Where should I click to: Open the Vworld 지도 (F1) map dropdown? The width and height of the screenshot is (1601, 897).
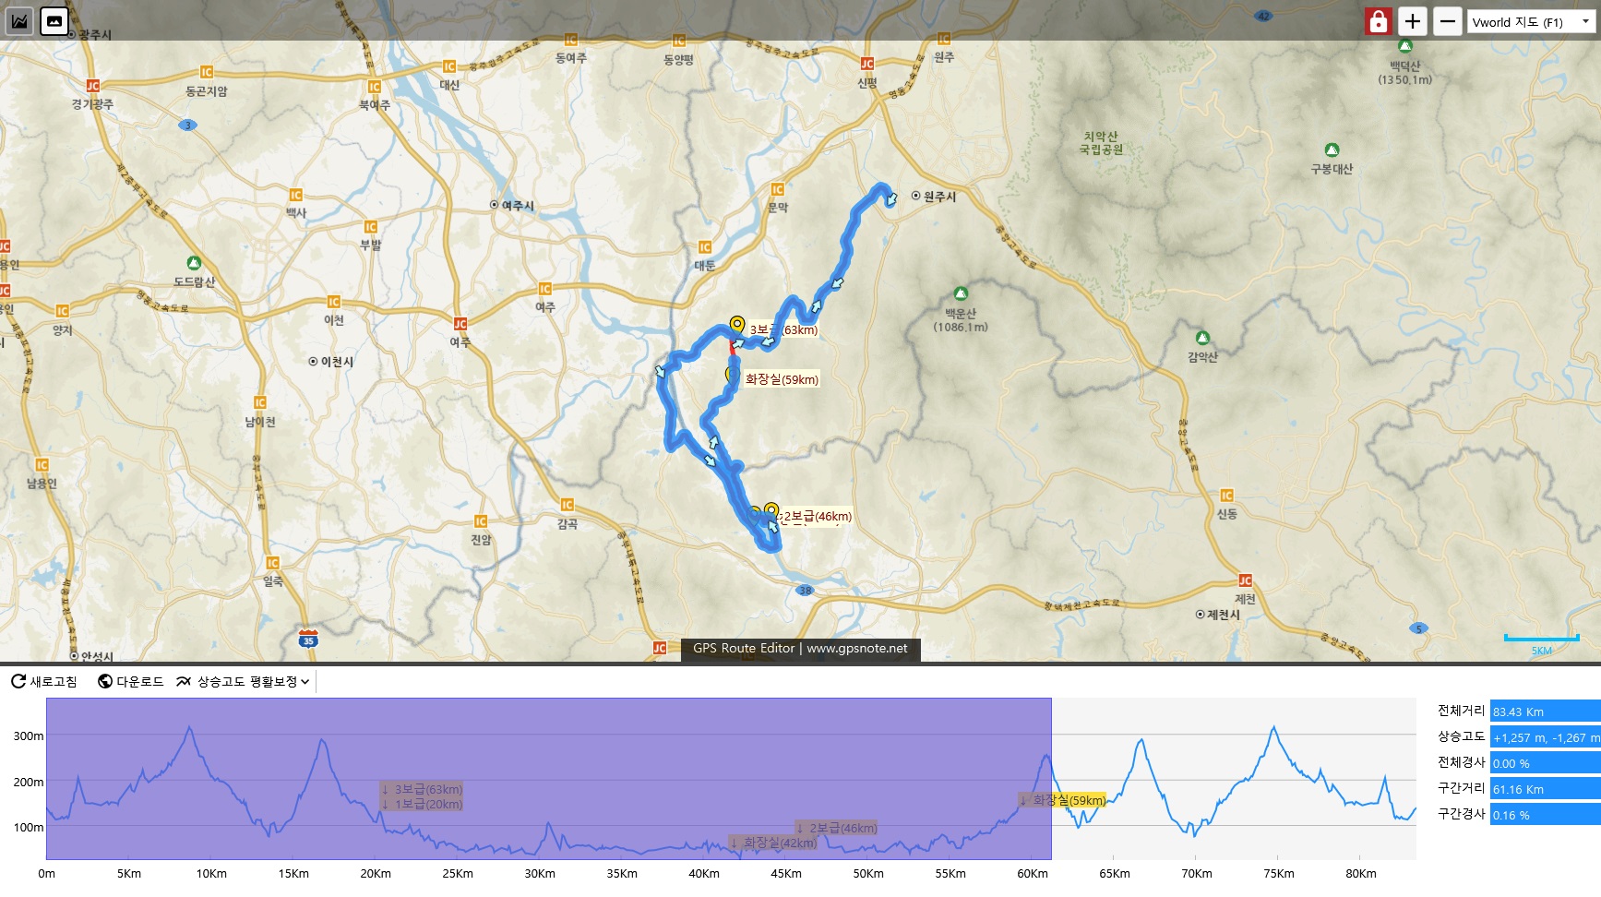[x=1531, y=22]
